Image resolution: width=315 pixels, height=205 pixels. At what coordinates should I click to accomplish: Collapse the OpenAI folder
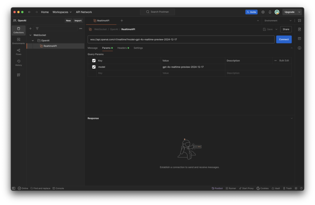click(x=33, y=40)
